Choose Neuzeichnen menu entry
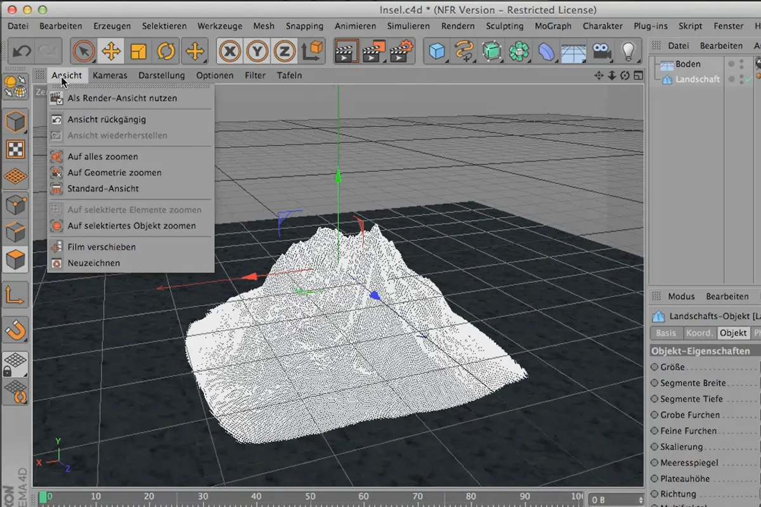Image resolution: width=761 pixels, height=507 pixels. (131, 263)
